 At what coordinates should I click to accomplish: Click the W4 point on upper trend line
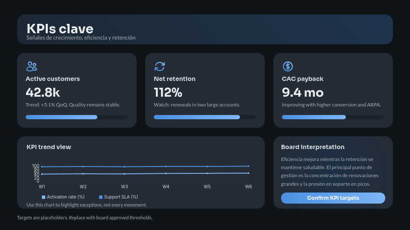pos(166,167)
